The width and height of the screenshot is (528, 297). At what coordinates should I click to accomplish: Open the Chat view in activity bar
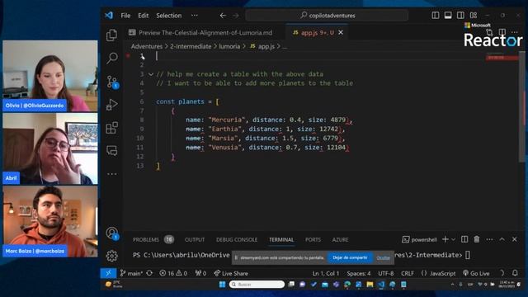(x=112, y=150)
